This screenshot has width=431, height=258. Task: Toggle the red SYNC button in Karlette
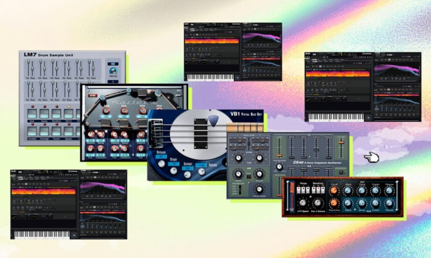tap(93, 96)
